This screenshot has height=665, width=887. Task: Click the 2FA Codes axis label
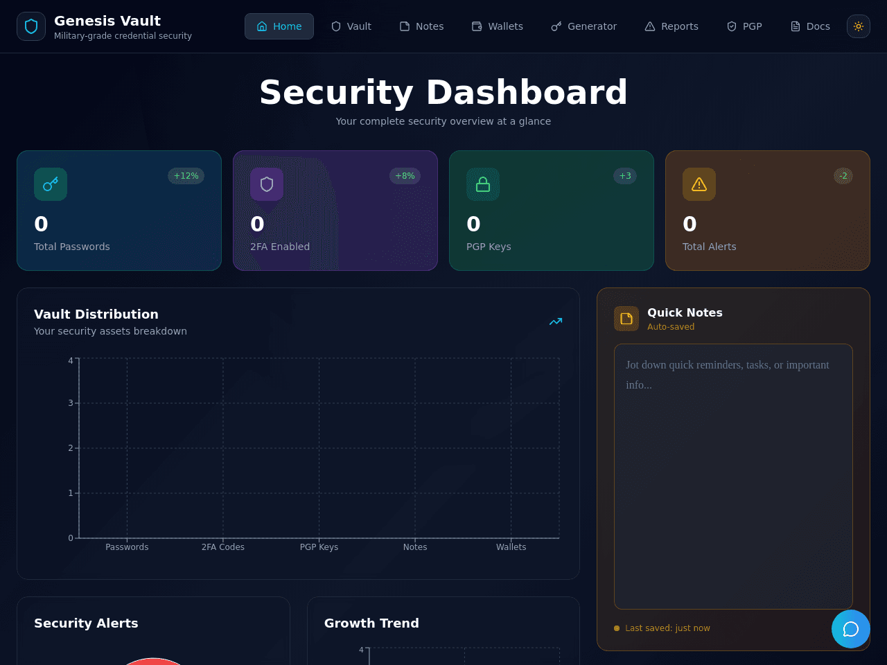pyautogui.click(x=223, y=547)
